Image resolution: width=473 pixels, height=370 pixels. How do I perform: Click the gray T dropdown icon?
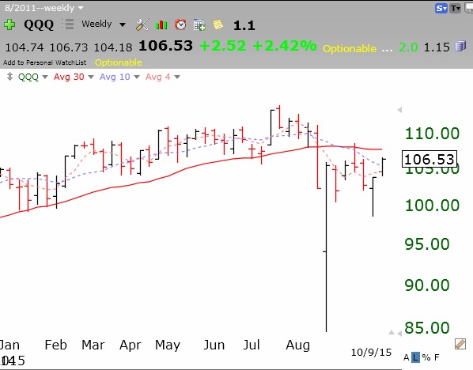(x=455, y=8)
